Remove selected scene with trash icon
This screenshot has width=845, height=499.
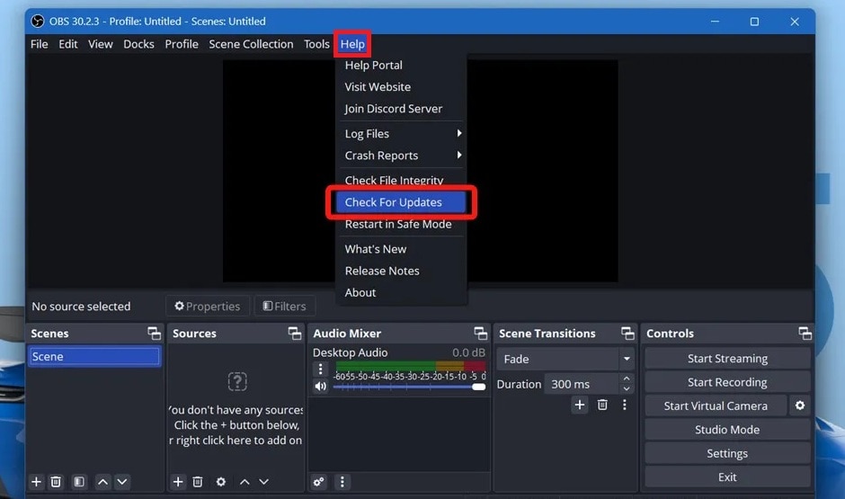(x=56, y=481)
